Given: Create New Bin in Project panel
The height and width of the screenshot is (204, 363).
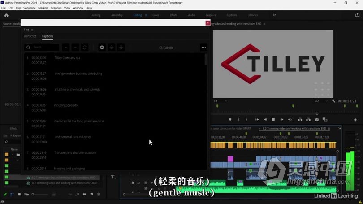Looking at the screenshot, I should pyautogui.click(x=85, y=194).
